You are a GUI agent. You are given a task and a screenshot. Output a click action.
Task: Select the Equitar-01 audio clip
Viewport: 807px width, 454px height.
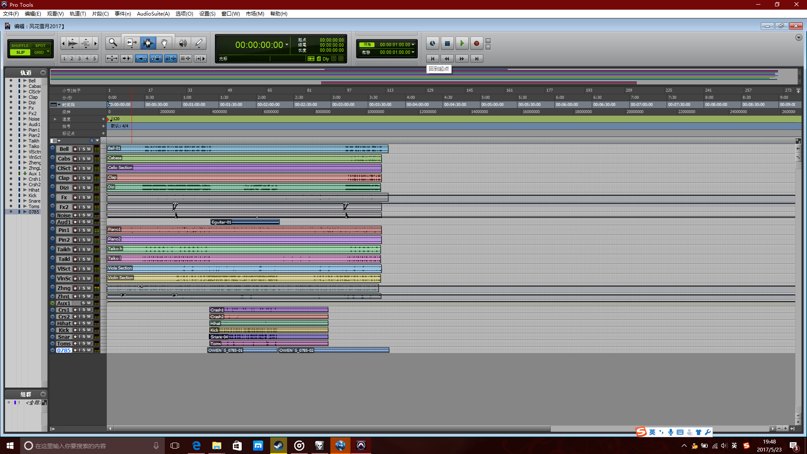coord(245,222)
